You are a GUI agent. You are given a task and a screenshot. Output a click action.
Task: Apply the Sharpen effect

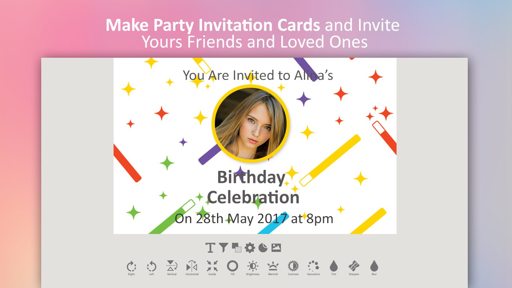pyautogui.click(x=354, y=268)
